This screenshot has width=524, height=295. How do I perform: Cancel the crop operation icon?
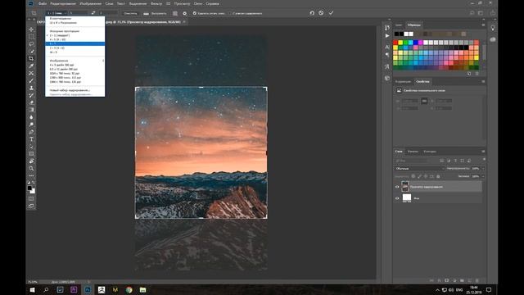click(321, 13)
